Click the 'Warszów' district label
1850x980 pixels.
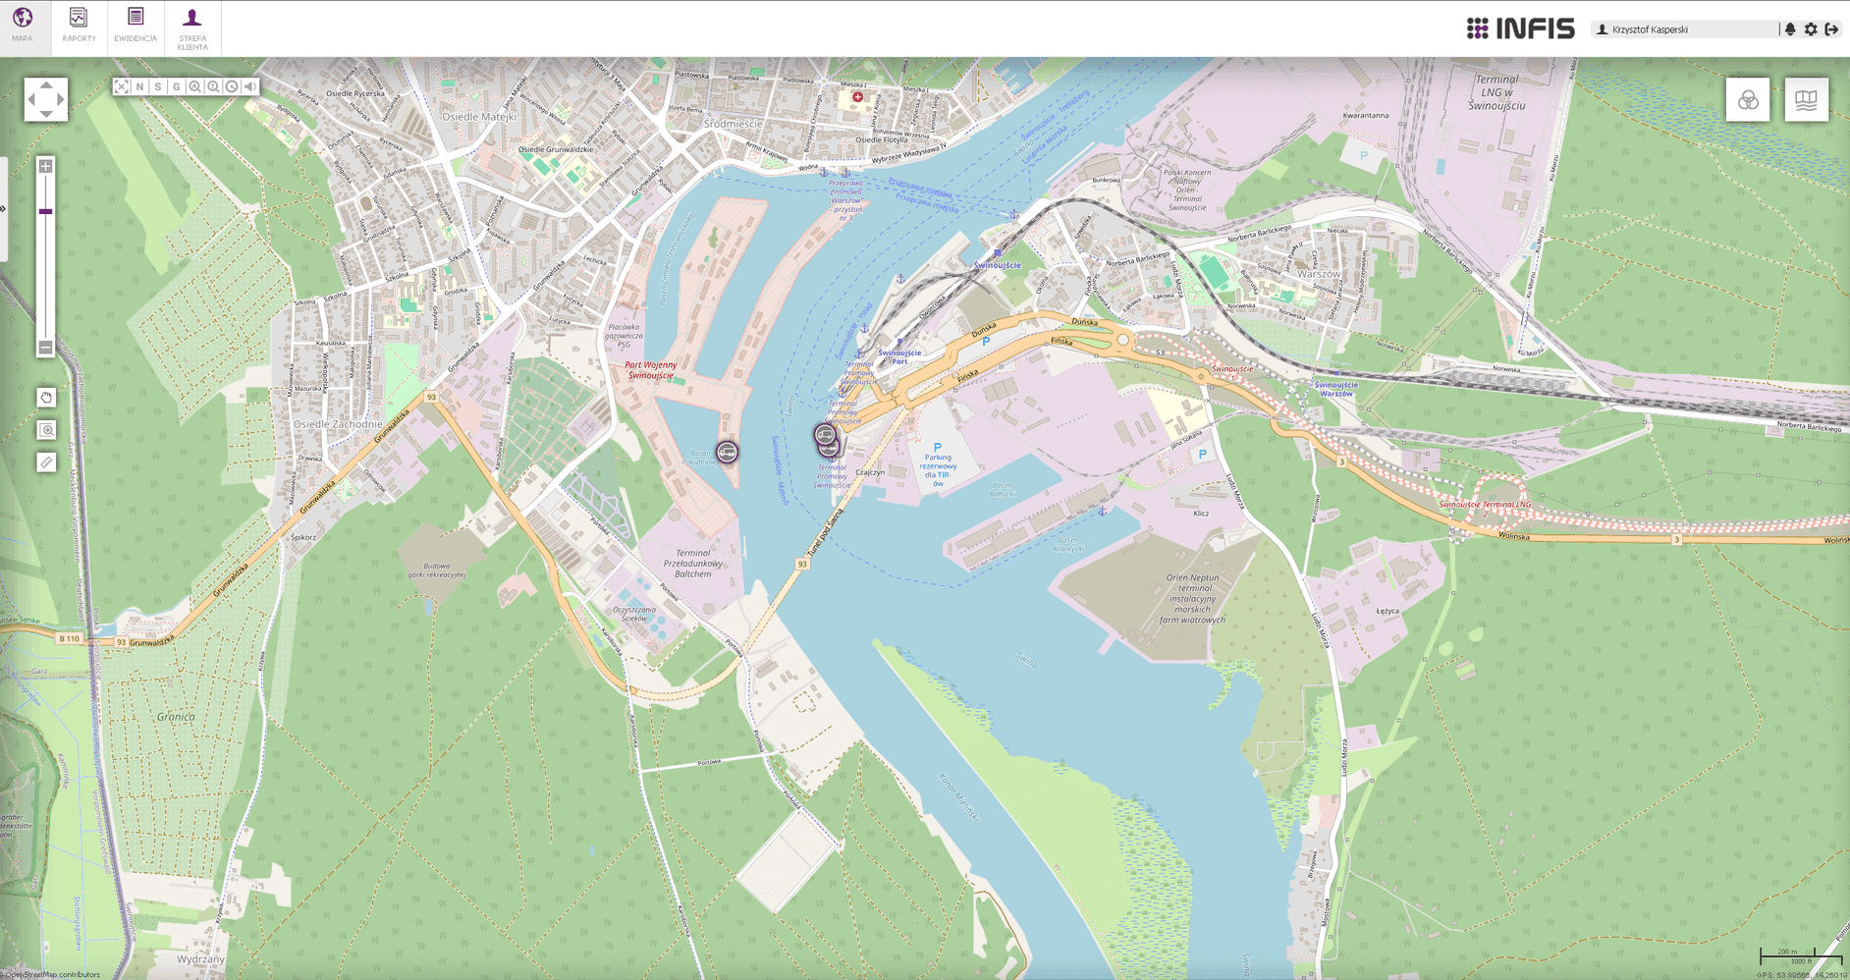1319,274
